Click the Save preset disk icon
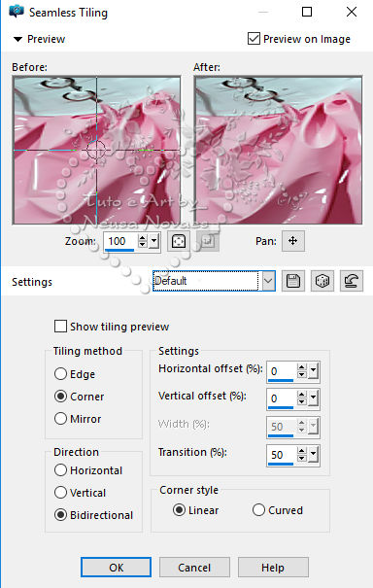 point(293,281)
